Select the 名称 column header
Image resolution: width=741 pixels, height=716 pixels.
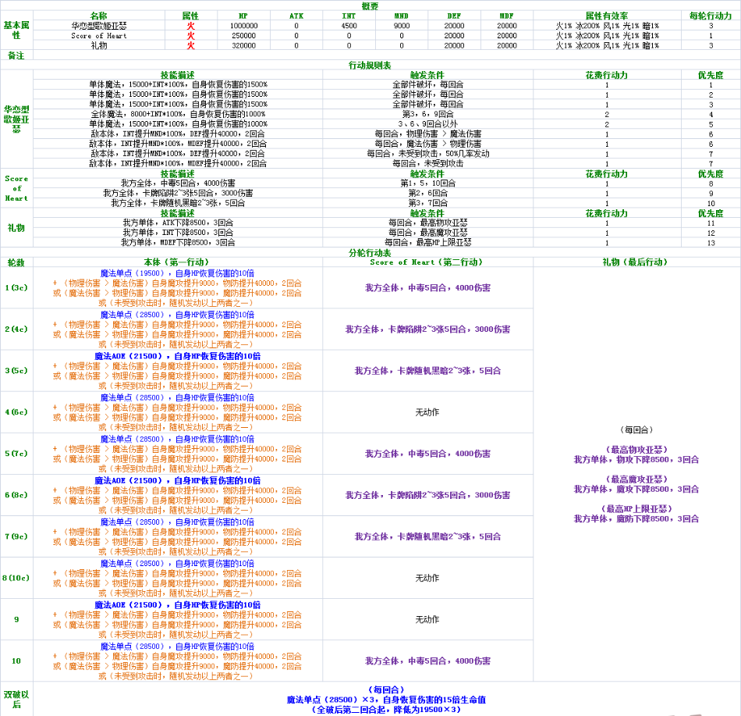99,16
